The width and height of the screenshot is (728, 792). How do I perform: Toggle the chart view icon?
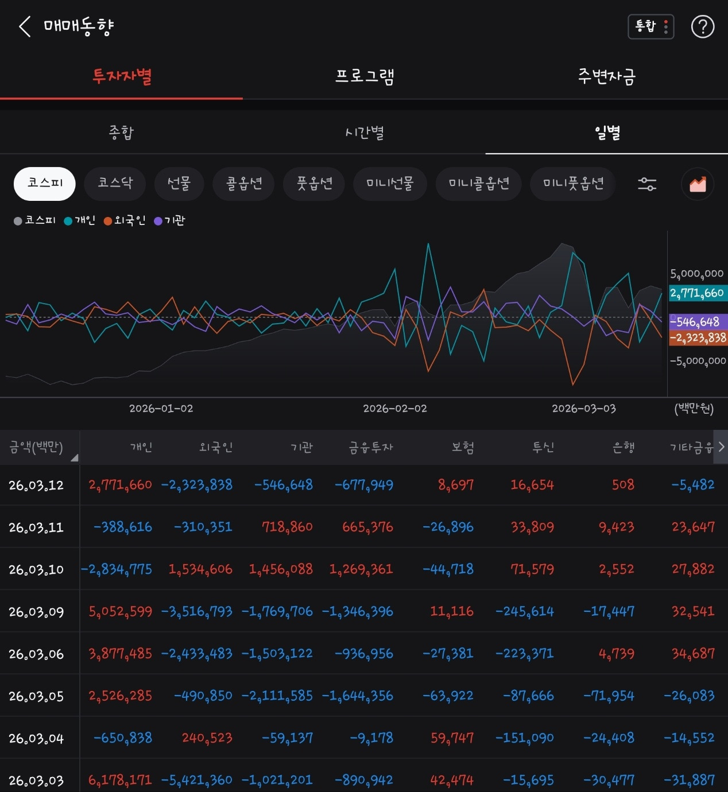[x=698, y=184]
